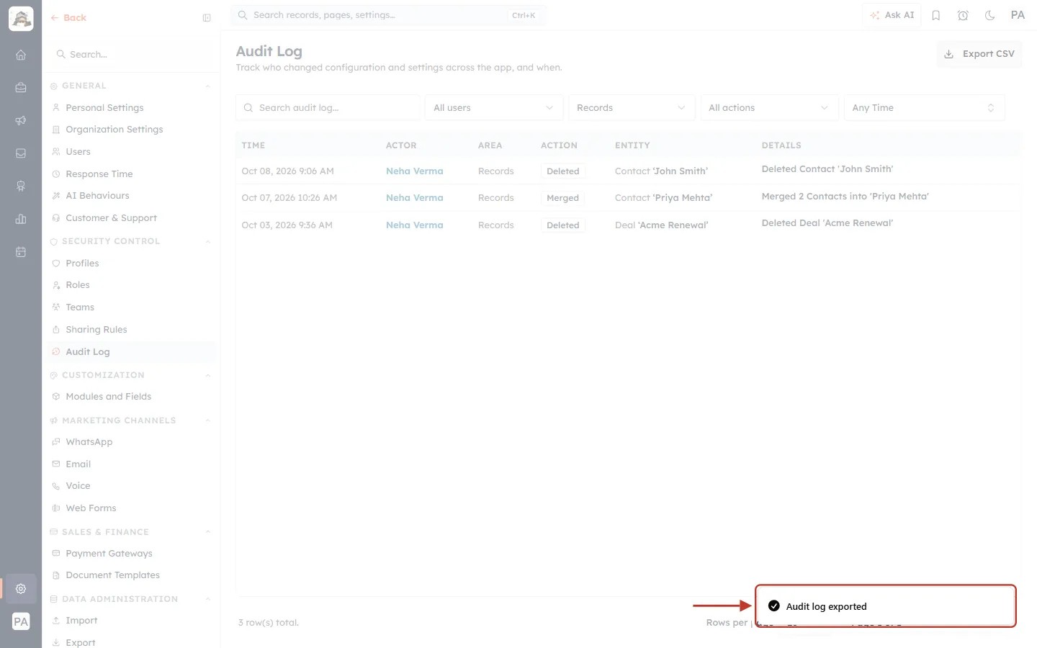Toggle the sidebar panel collapse icon
This screenshot has width=1037, height=648.
[207, 18]
